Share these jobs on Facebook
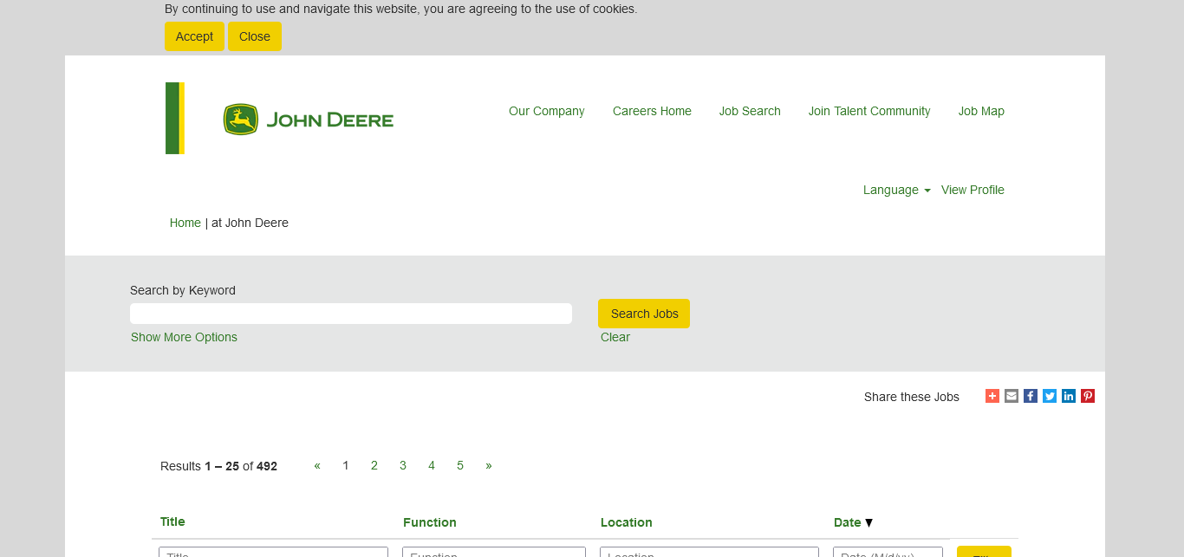1184x557 pixels. point(1031,396)
